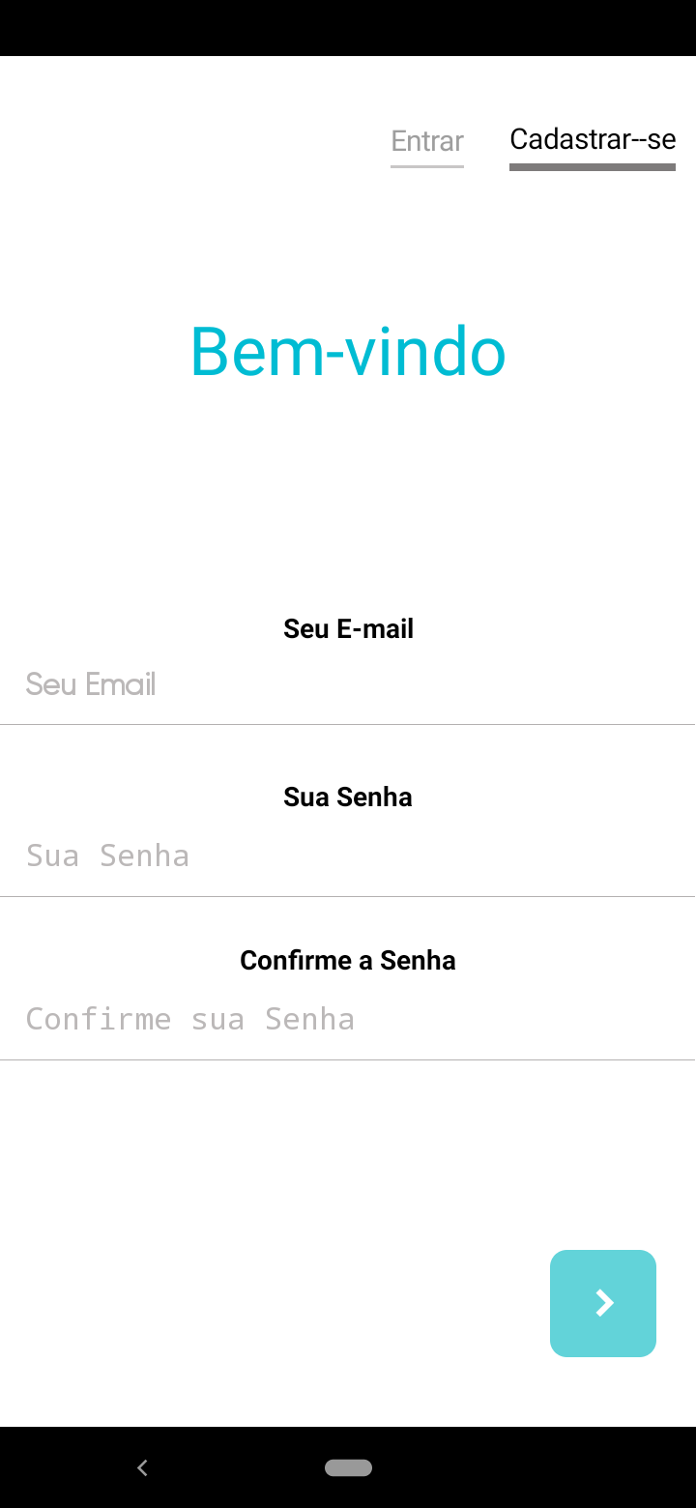Image resolution: width=696 pixels, height=1508 pixels.
Task: Tap the Bem-vindo welcome heading
Action: point(348,351)
